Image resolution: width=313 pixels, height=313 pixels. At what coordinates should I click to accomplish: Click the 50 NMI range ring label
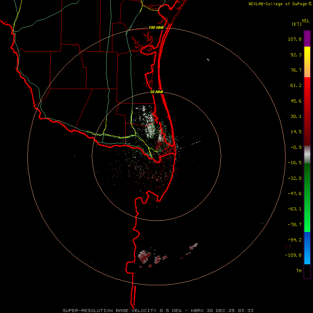tap(156, 92)
